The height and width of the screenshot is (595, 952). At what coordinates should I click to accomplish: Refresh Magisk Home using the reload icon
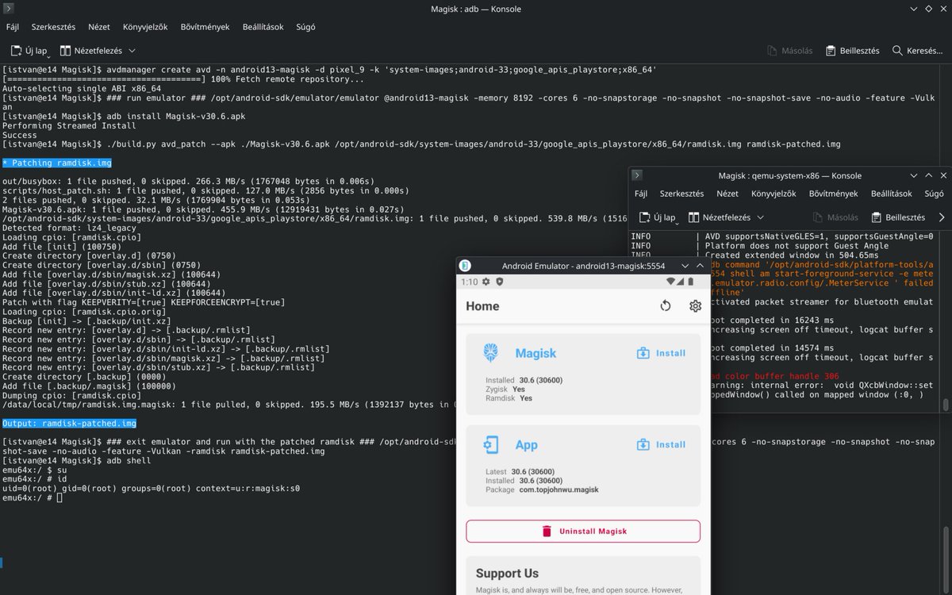665,305
